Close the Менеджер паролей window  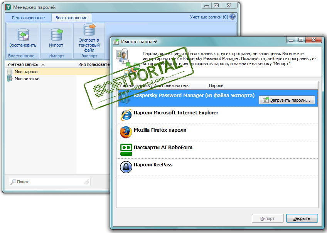pyautogui.click(x=229, y=6)
